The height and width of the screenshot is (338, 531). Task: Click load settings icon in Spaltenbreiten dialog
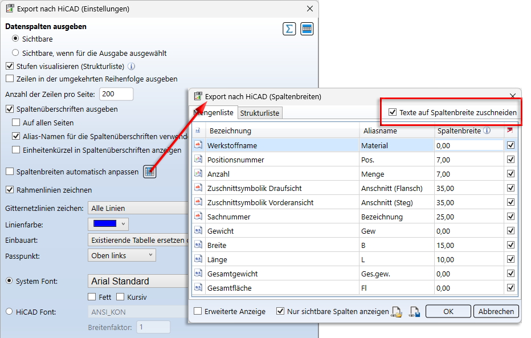[397, 312]
